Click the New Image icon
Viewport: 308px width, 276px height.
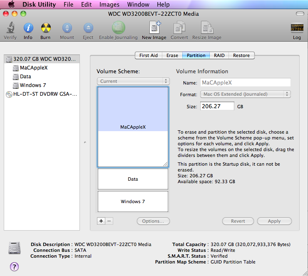click(154, 27)
